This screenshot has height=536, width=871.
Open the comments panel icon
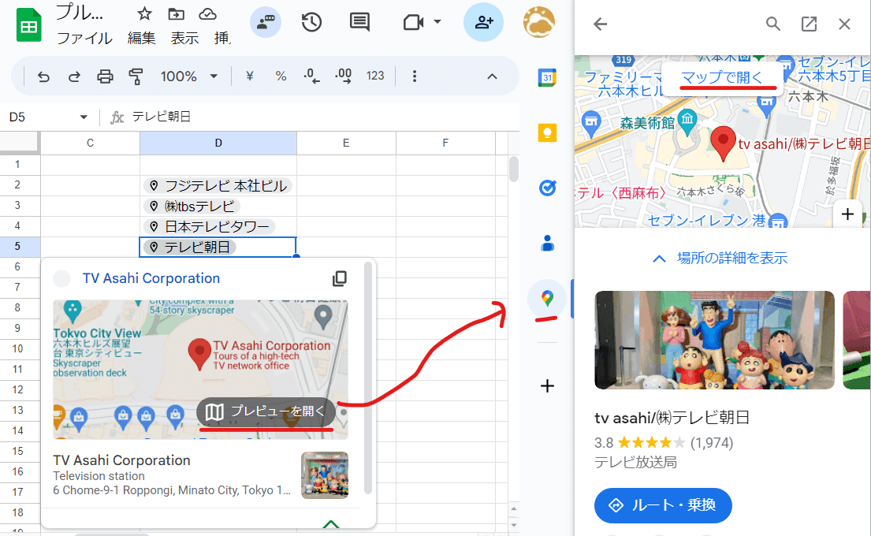[x=359, y=22]
